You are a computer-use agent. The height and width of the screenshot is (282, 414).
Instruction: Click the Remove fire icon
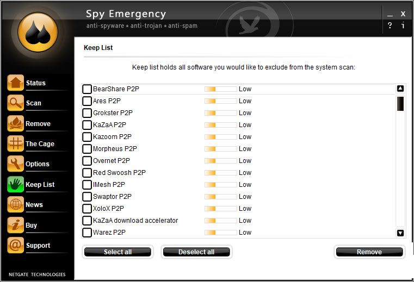(15, 123)
